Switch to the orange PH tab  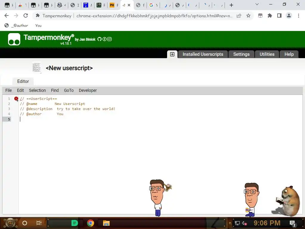(114, 5)
